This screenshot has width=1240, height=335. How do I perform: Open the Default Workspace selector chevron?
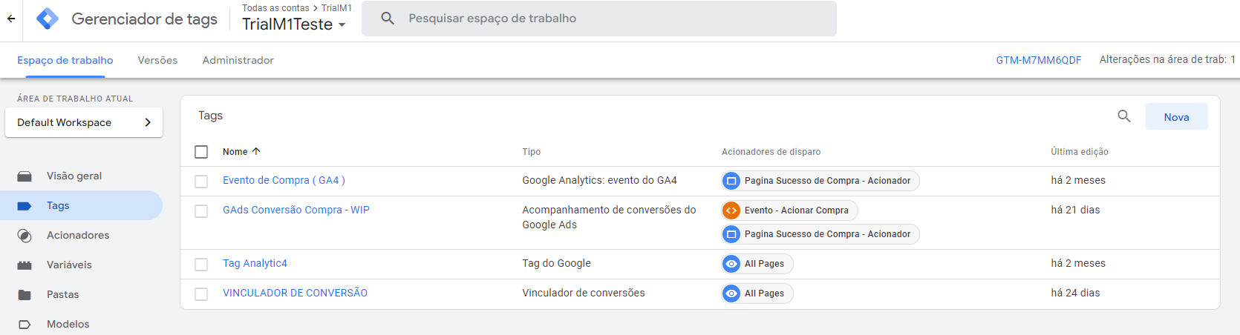148,122
